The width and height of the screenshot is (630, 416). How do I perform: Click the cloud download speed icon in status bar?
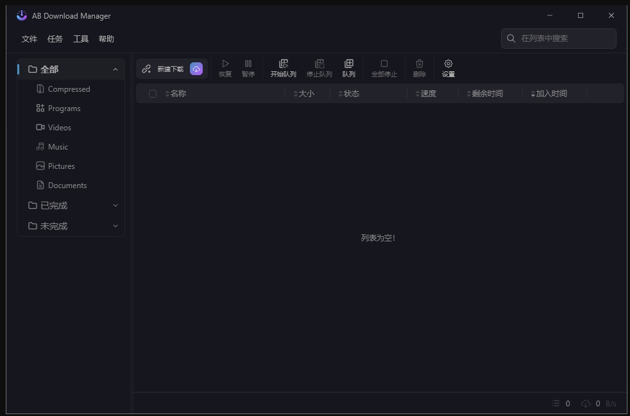(586, 403)
